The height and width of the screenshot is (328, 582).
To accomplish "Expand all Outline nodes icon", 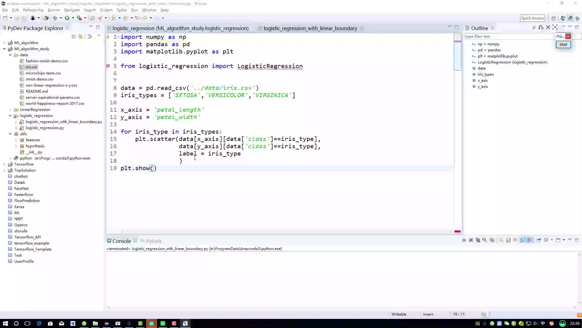I will click(x=555, y=27).
